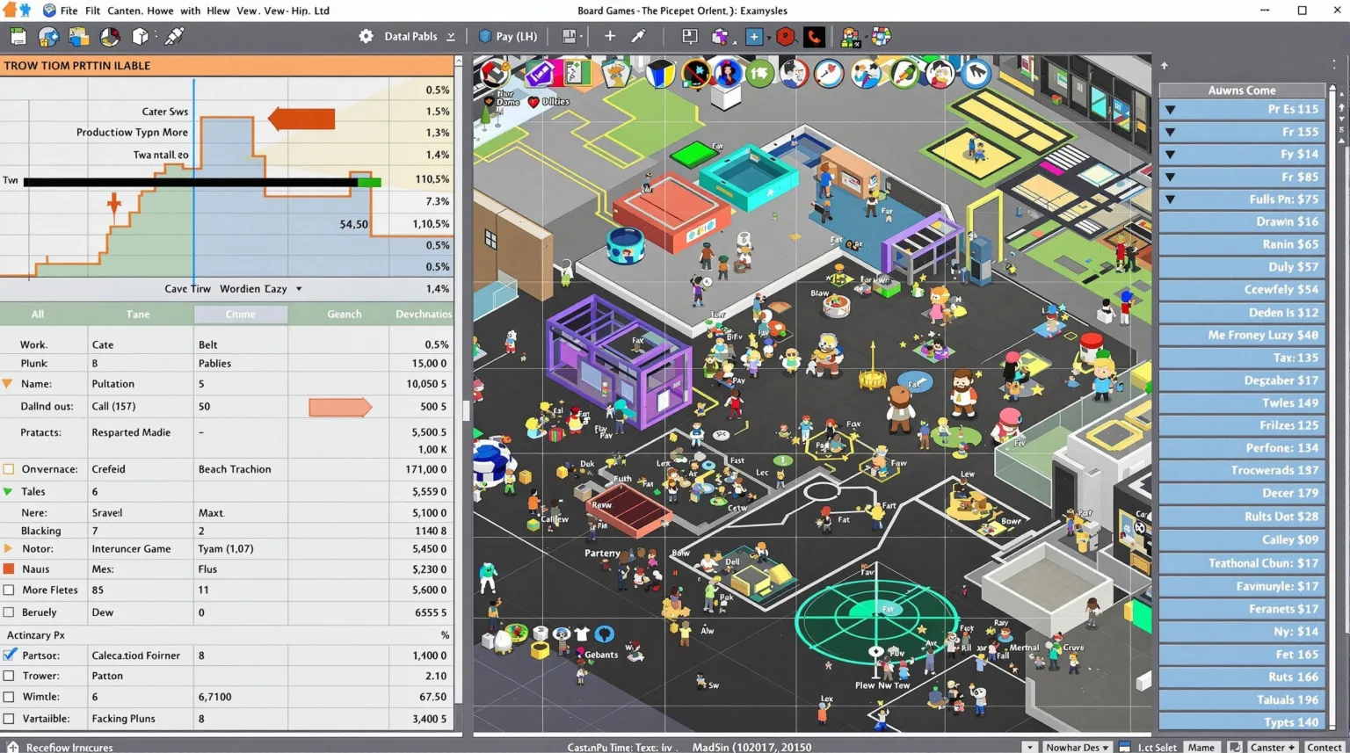Select the blue-yellow cube game tool
The height and width of the screenshot is (753, 1350).
pos(660,74)
